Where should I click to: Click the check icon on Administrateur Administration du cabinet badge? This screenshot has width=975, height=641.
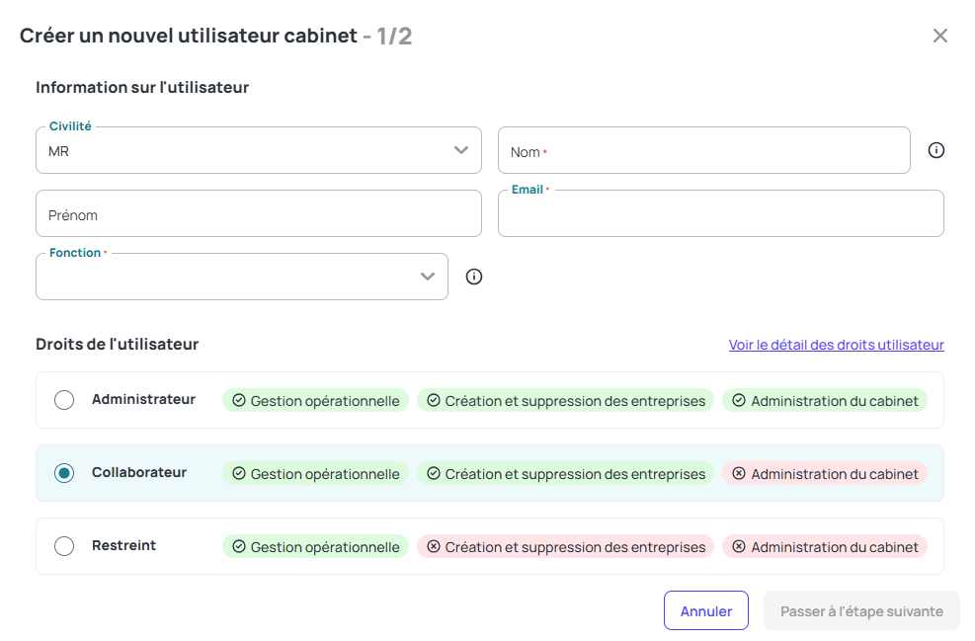739,400
